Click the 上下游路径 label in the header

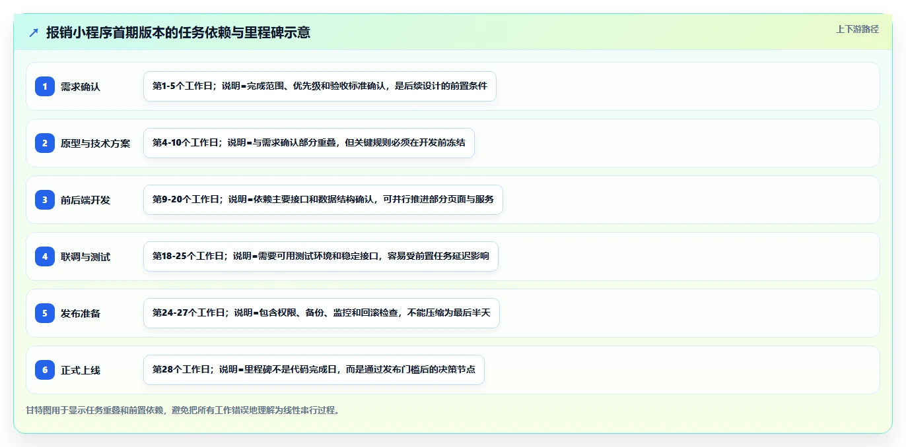857,29
